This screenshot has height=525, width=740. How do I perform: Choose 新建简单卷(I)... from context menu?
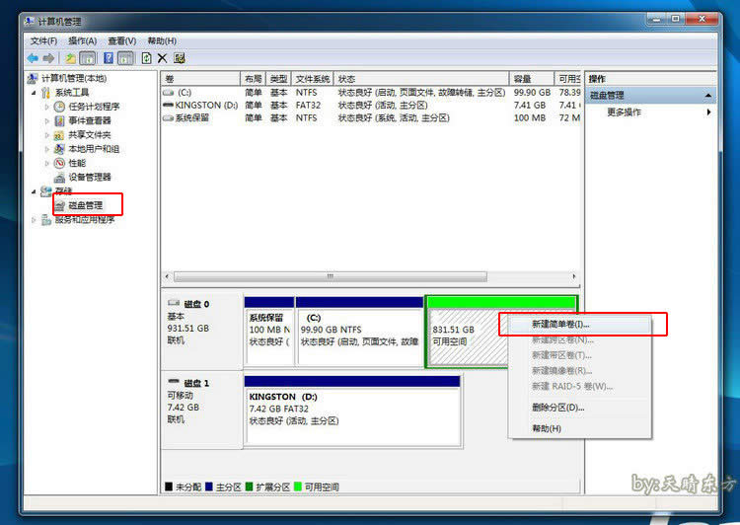(560, 324)
